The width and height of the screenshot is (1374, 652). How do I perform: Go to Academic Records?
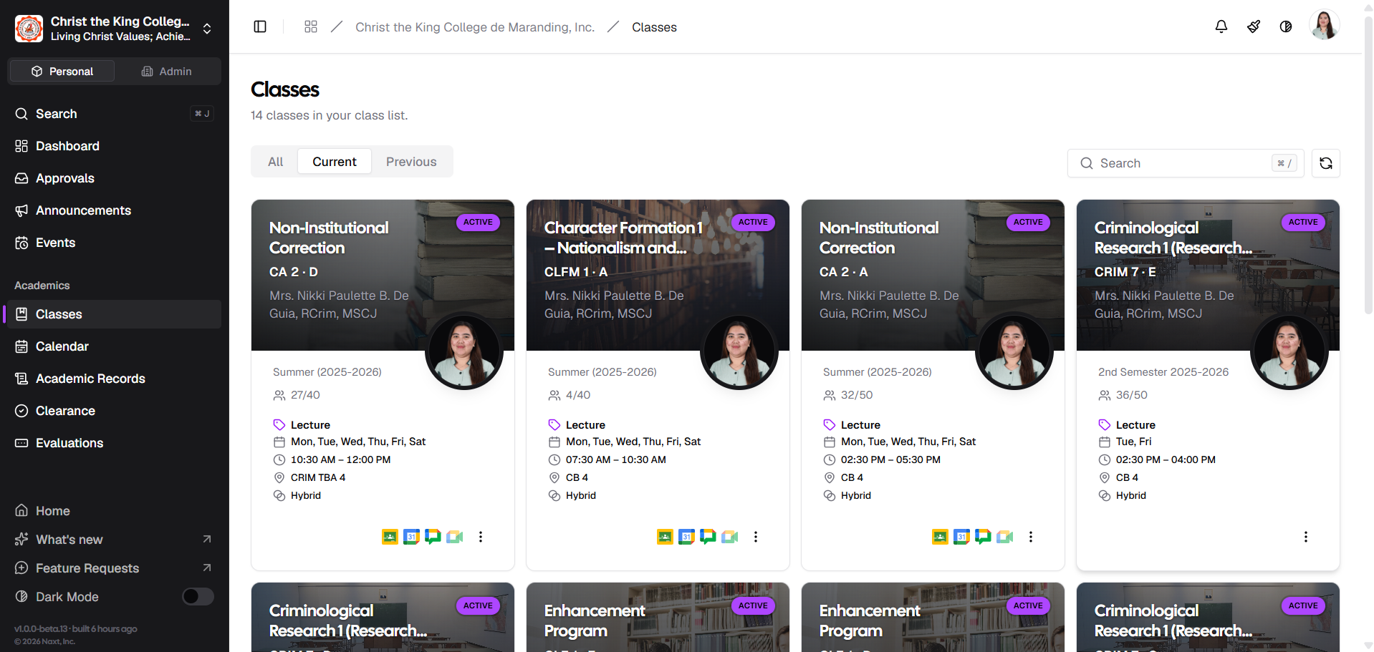click(115, 379)
